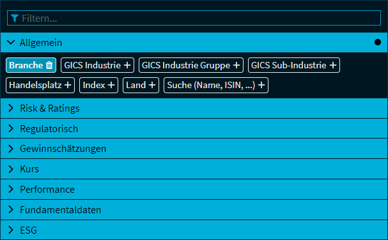
Task: Add GICS Industrie filter with plus icon
Action: [x=127, y=65]
